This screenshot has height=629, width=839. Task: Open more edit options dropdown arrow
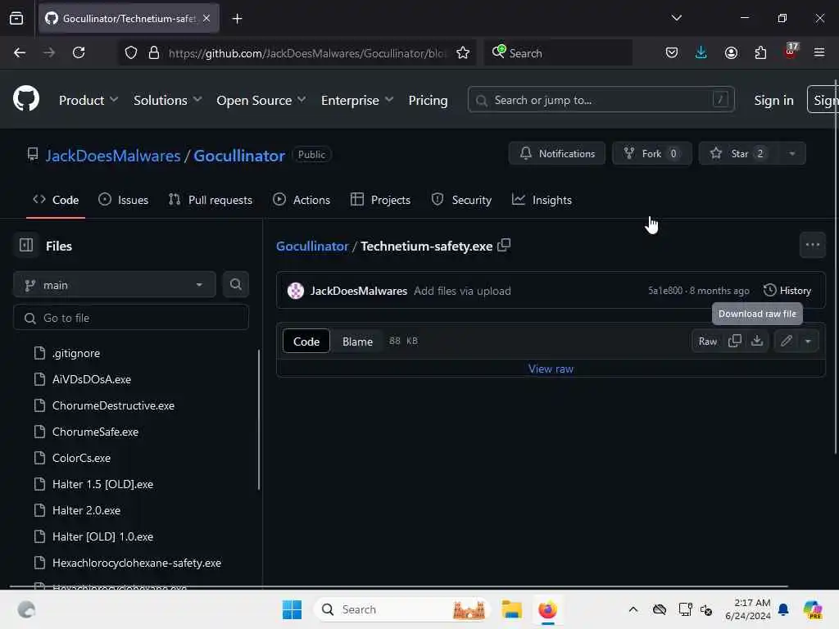[808, 341]
